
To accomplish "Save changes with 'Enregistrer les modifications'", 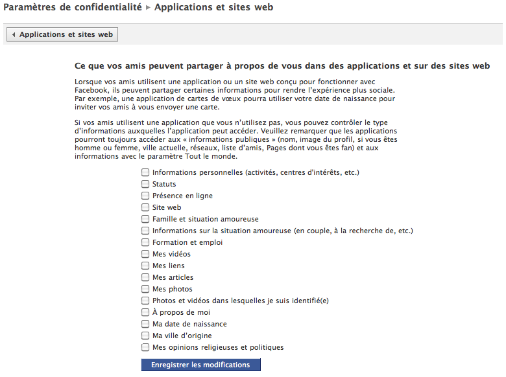I will click(200, 365).
